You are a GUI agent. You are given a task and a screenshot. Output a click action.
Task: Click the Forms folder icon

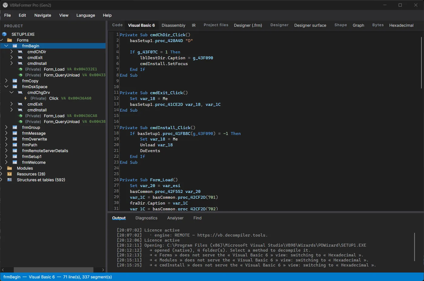tap(9, 40)
